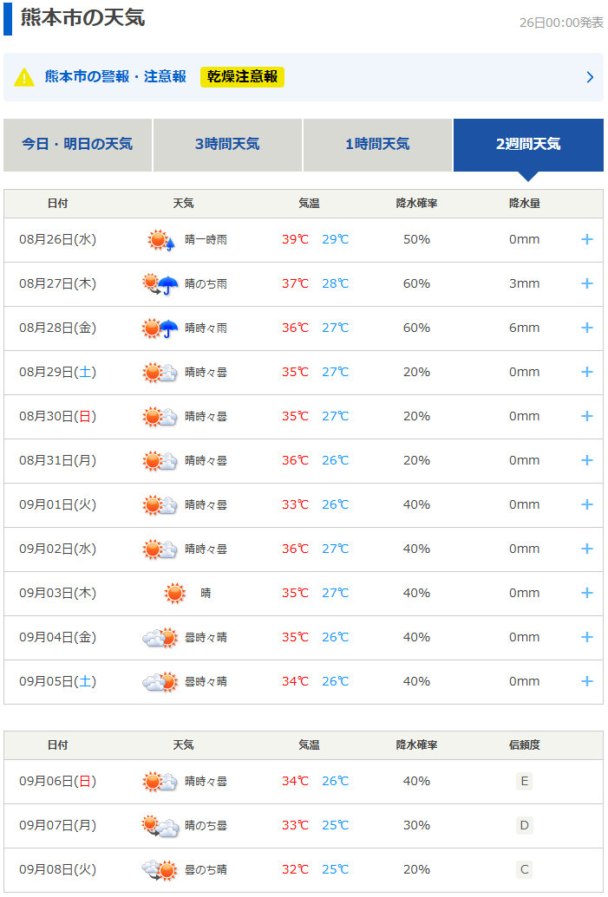
Task: Select the 2週間天気 tab
Action: click(x=528, y=145)
